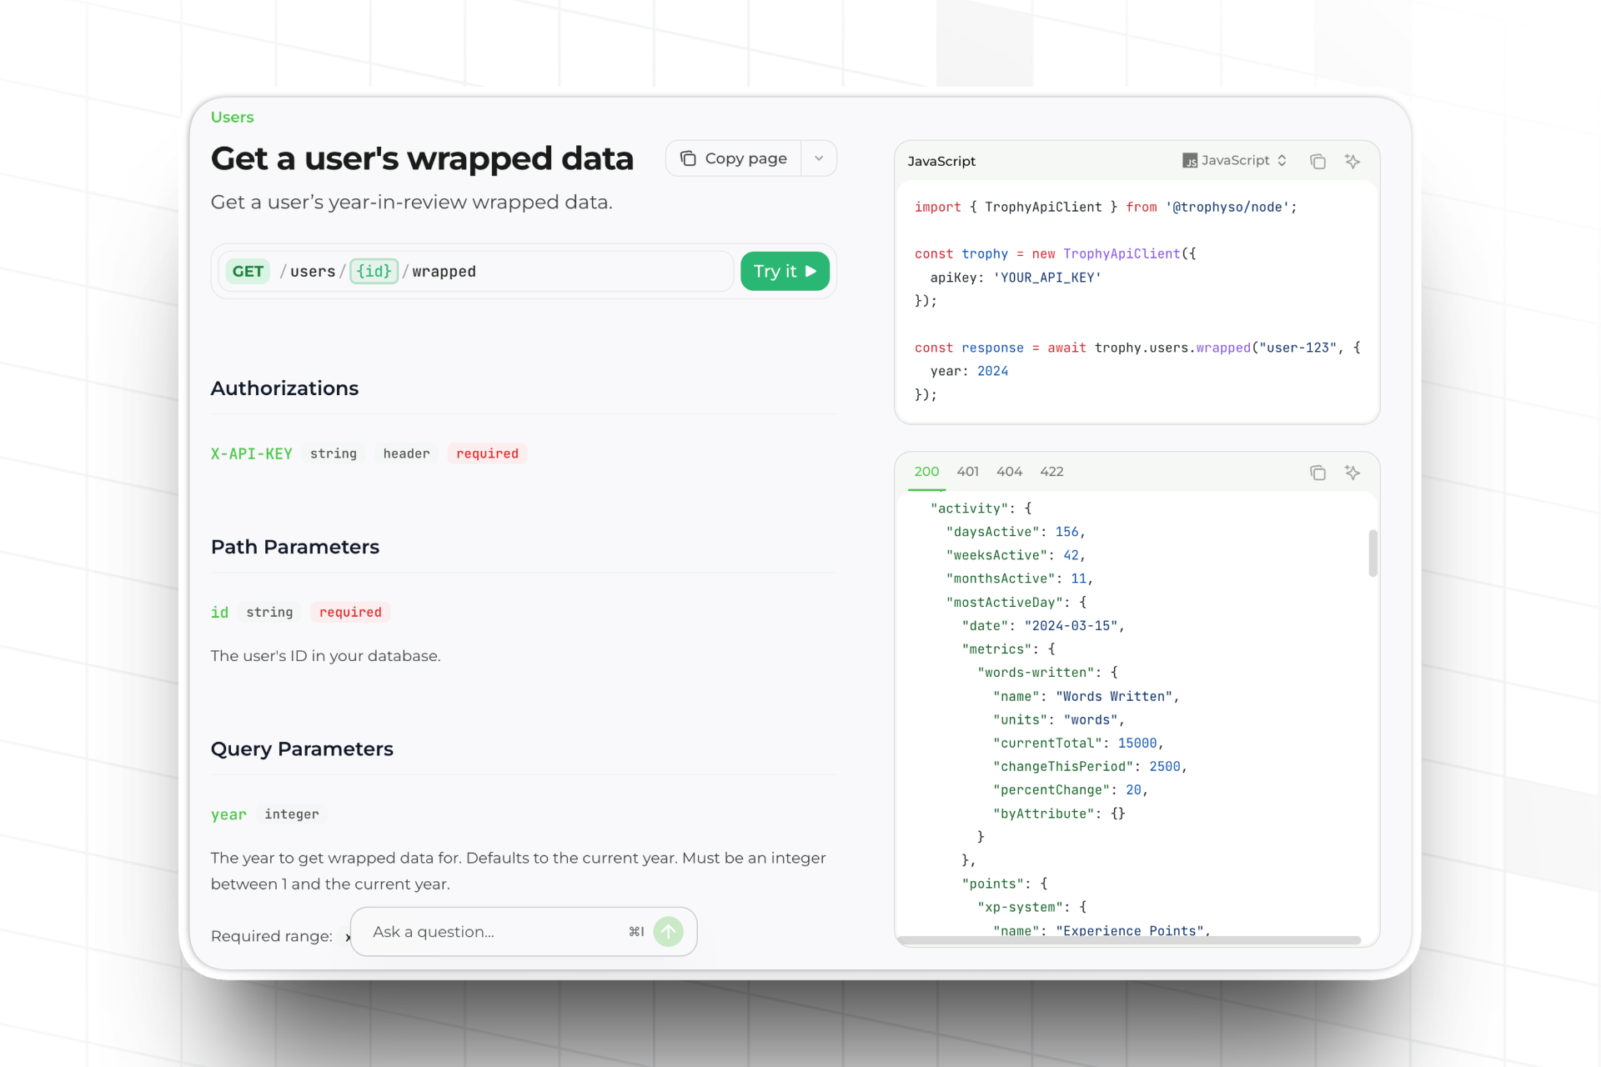Click the copy icon inside Copy page

pos(688,158)
